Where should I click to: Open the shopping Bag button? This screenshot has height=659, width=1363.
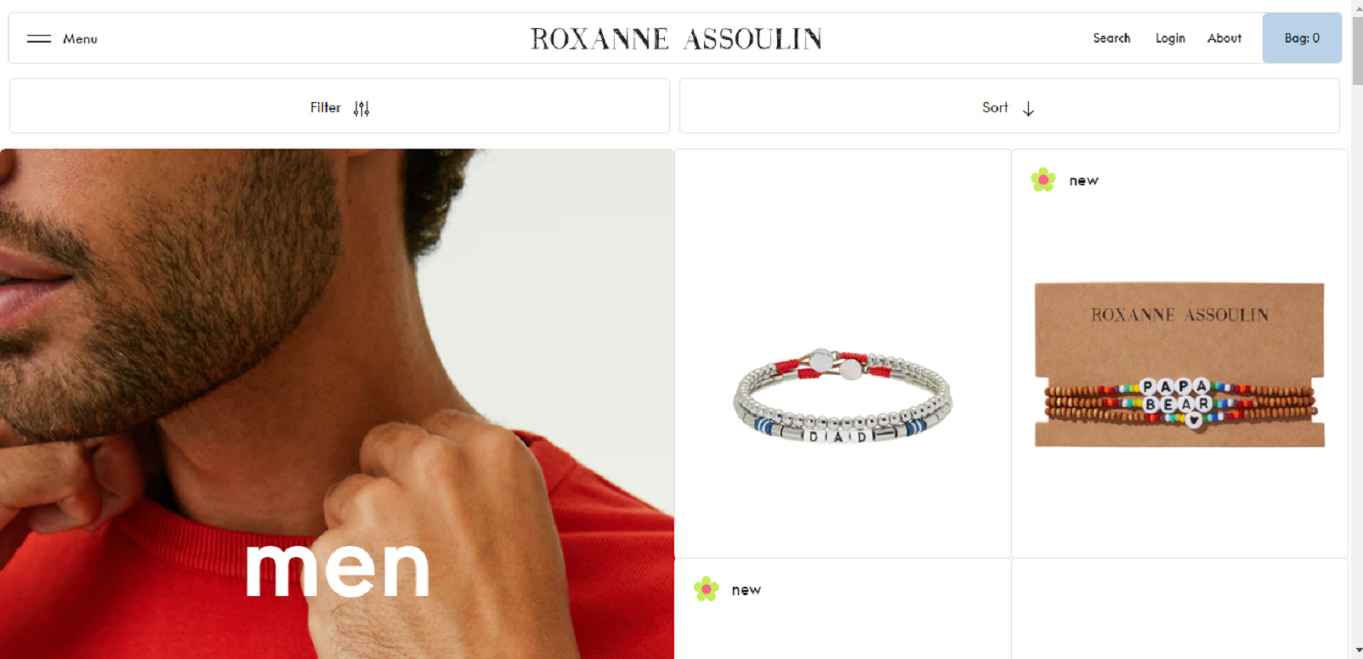click(x=1302, y=38)
